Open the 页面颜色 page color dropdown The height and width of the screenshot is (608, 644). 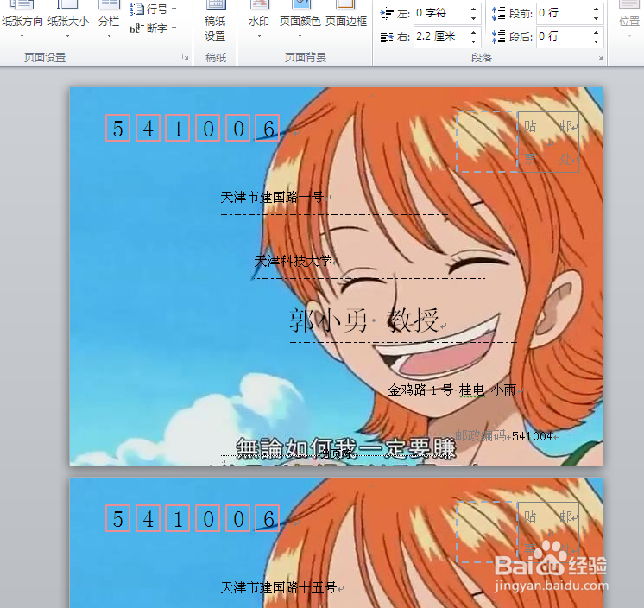pos(300,21)
